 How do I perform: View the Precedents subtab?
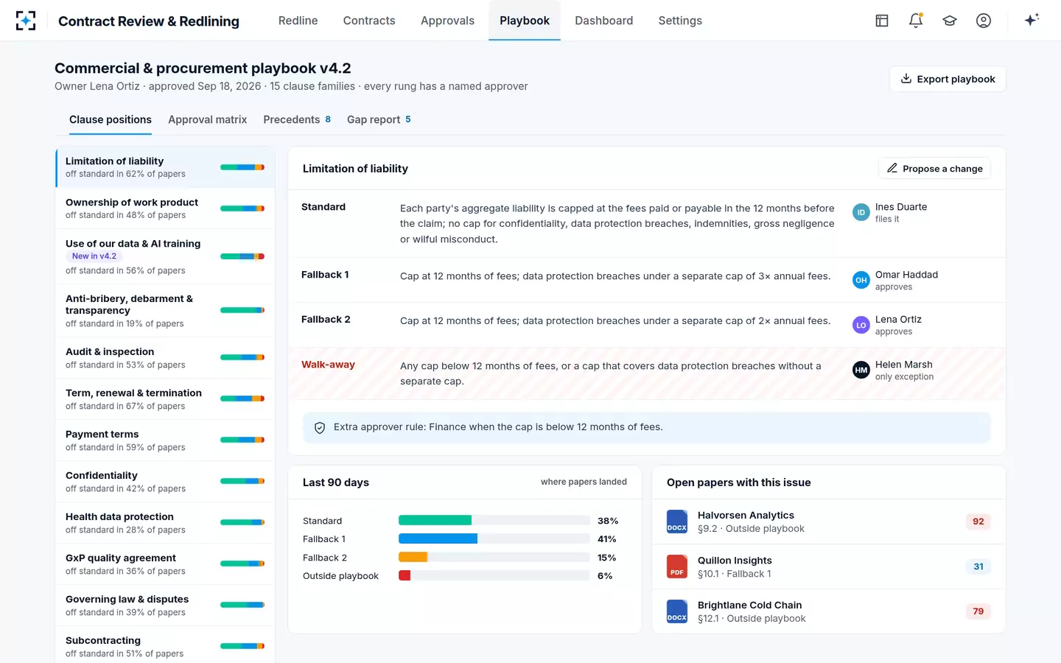297,119
